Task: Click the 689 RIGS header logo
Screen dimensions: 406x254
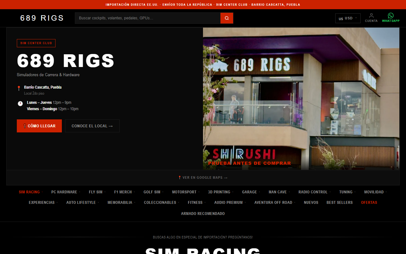Action: tap(42, 18)
